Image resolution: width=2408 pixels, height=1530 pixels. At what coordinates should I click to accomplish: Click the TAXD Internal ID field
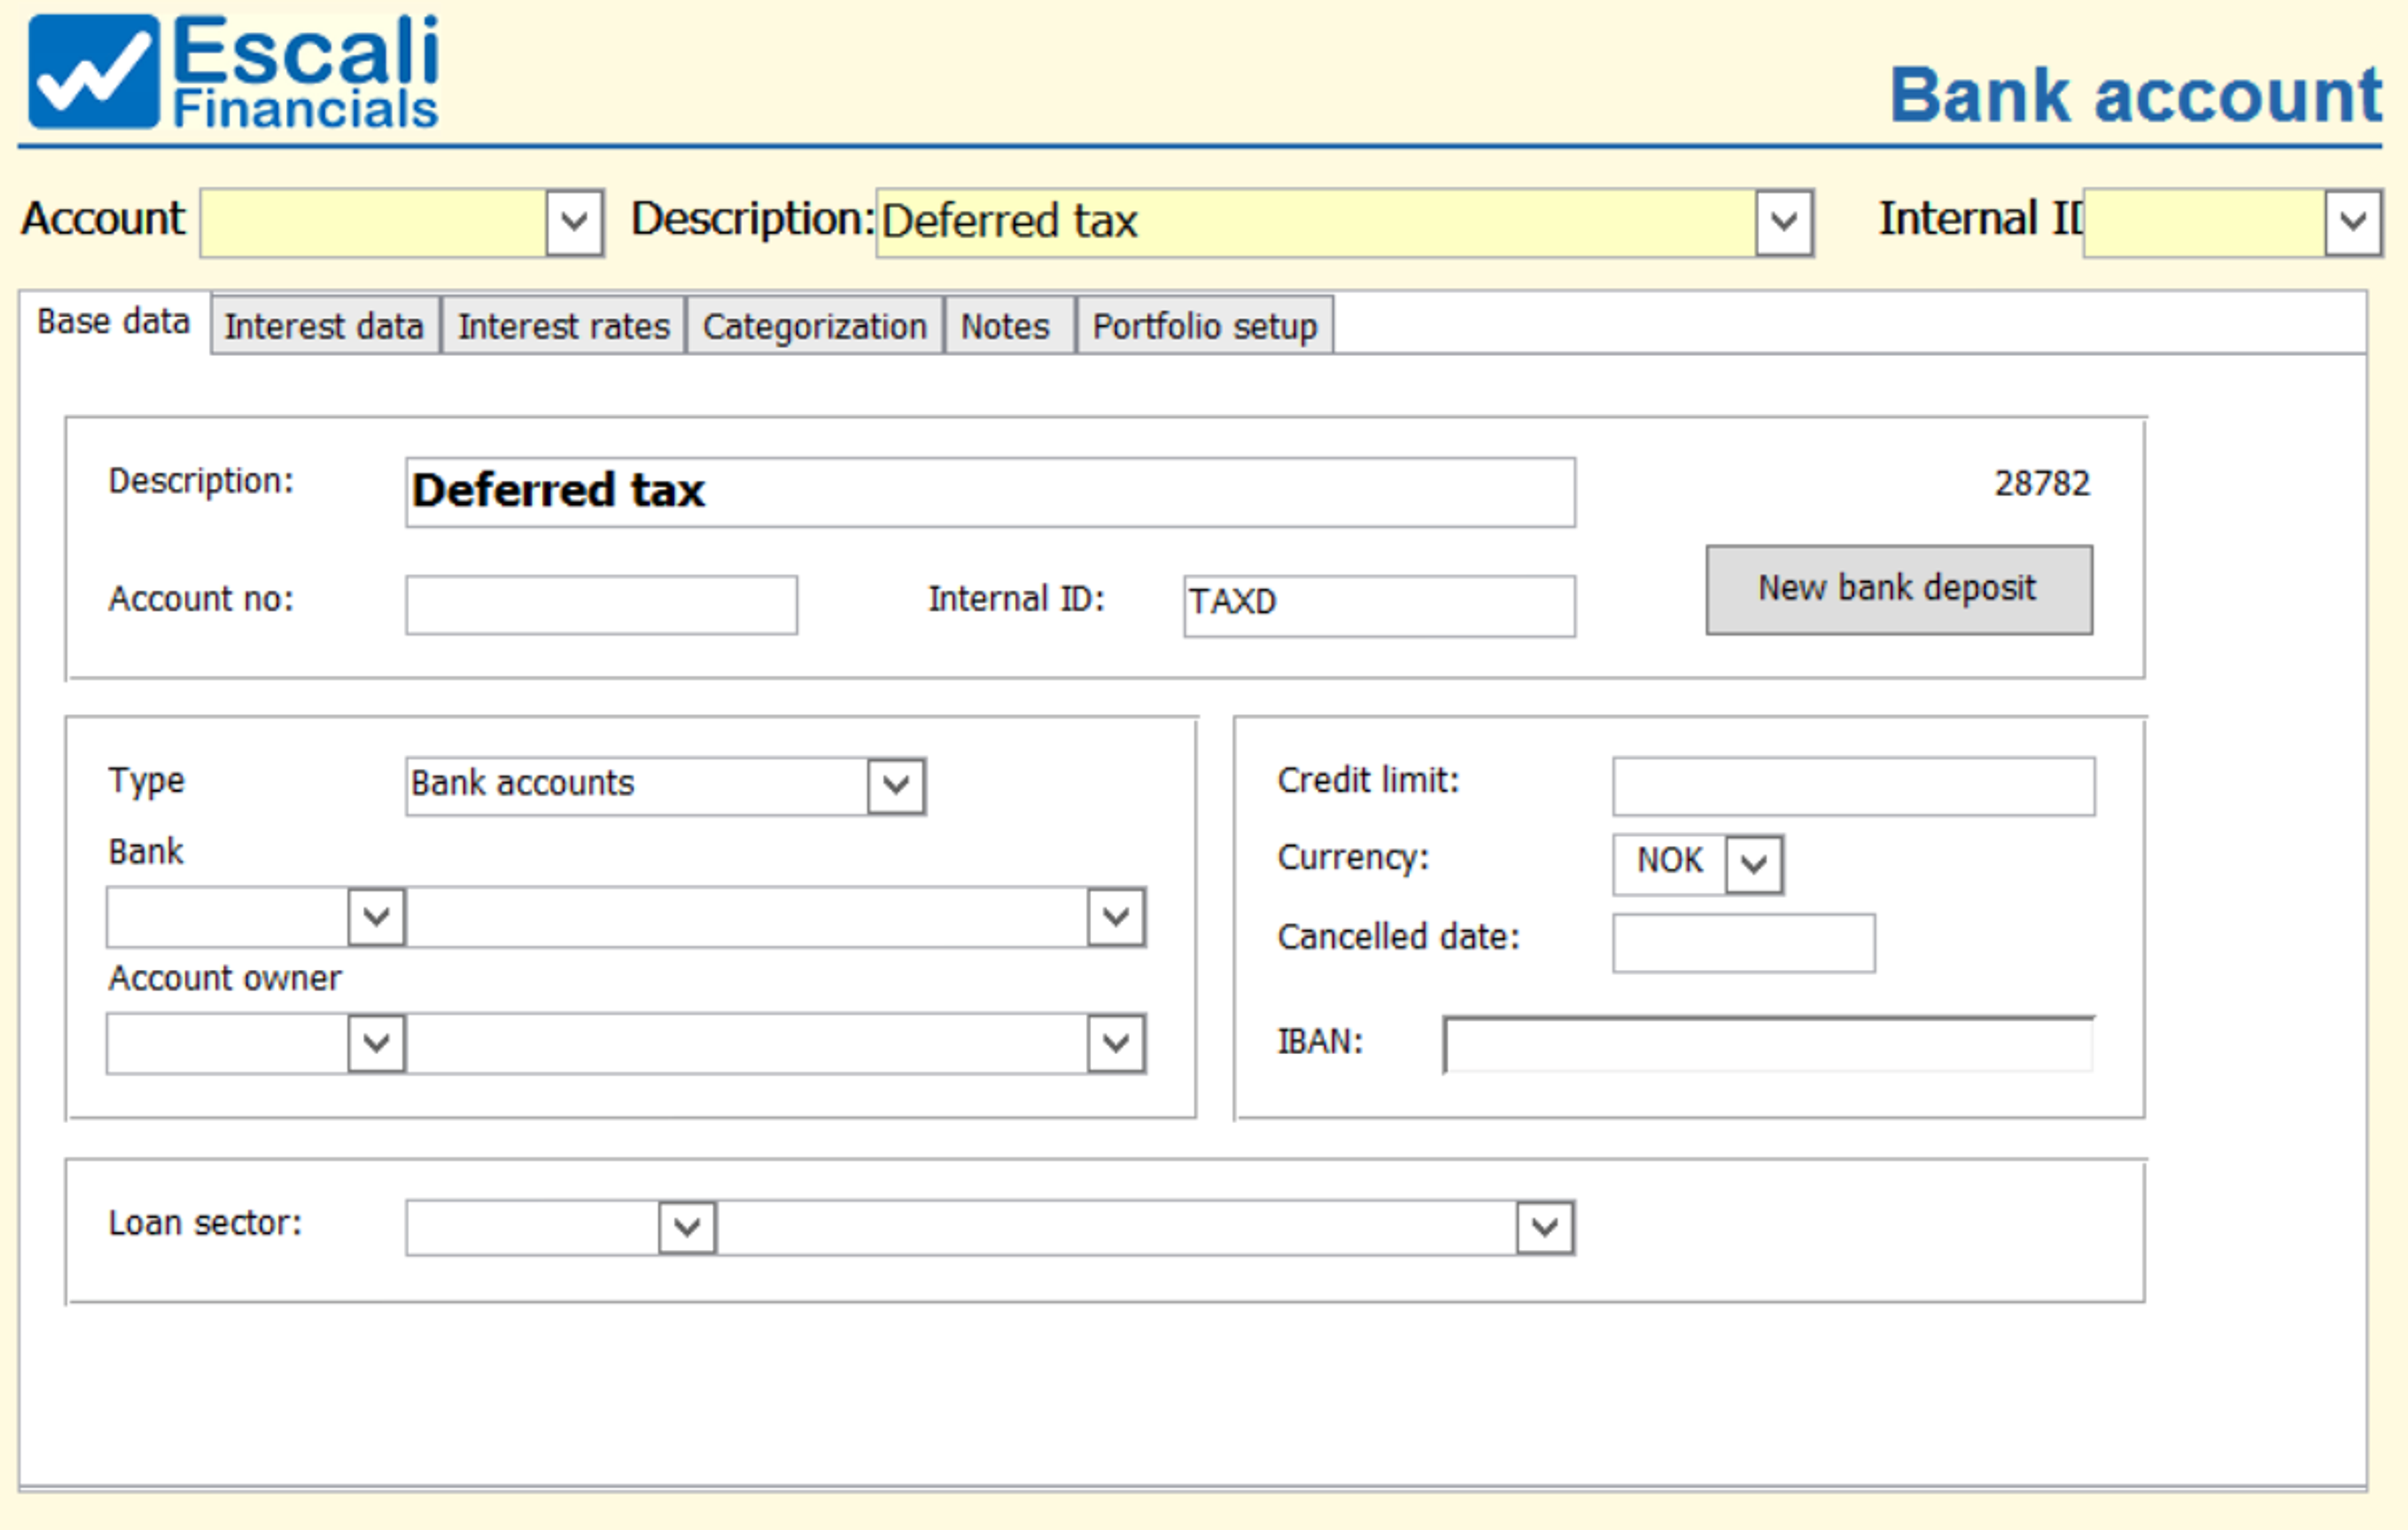[1378, 605]
